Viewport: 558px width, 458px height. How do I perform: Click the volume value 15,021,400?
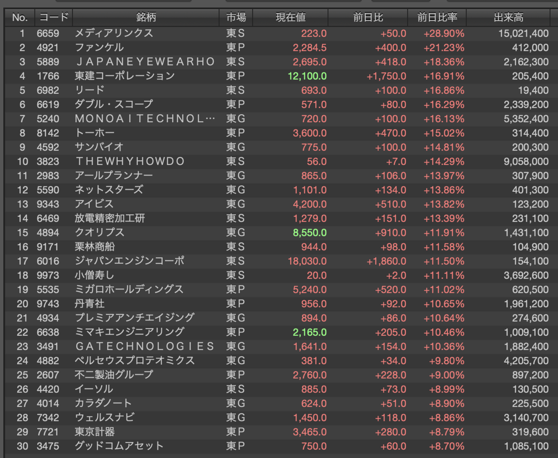tap(523, 33)
